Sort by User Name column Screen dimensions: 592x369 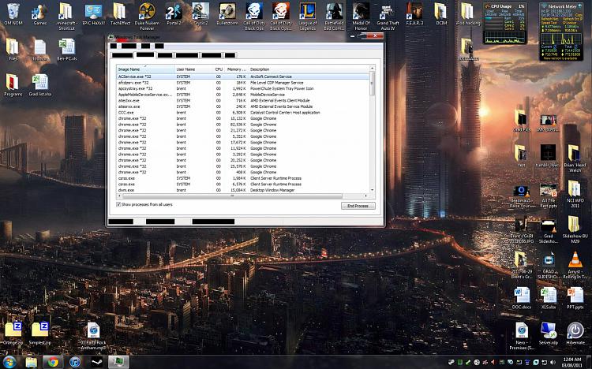(193, 69)
